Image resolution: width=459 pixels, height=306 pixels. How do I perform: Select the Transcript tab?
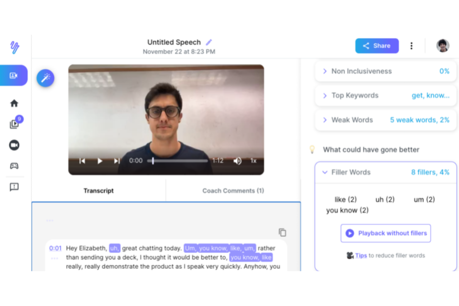tap(98, 191)
